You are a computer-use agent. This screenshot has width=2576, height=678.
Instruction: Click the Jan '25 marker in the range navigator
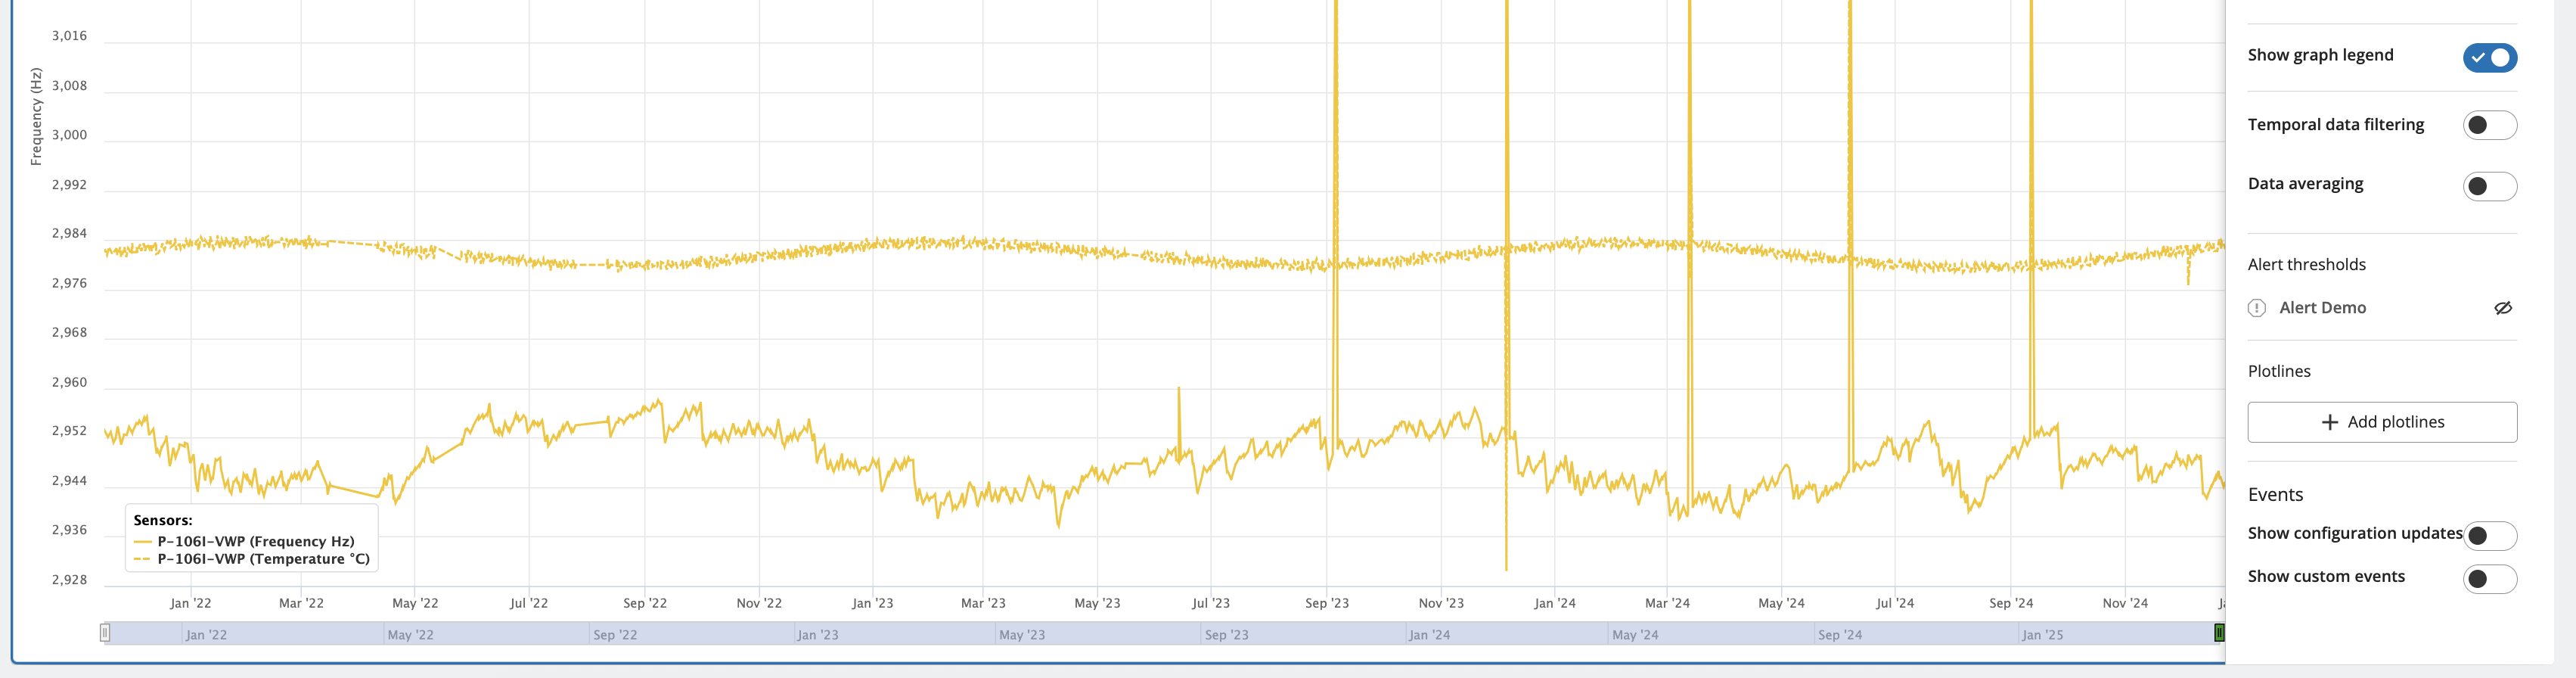pyautogui.click(x=2042, y=635)
